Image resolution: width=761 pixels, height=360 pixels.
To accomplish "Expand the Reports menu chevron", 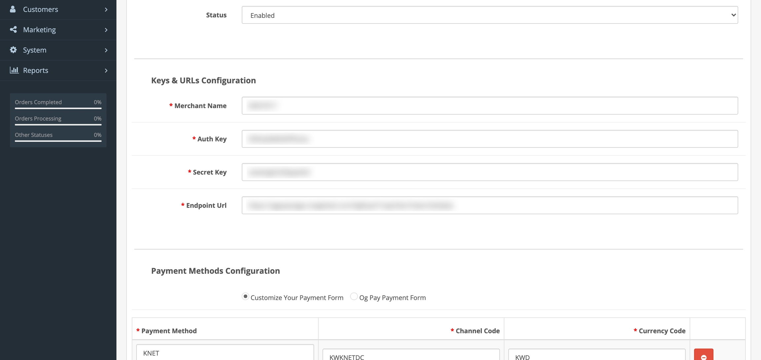I will (x=106, y=70).
